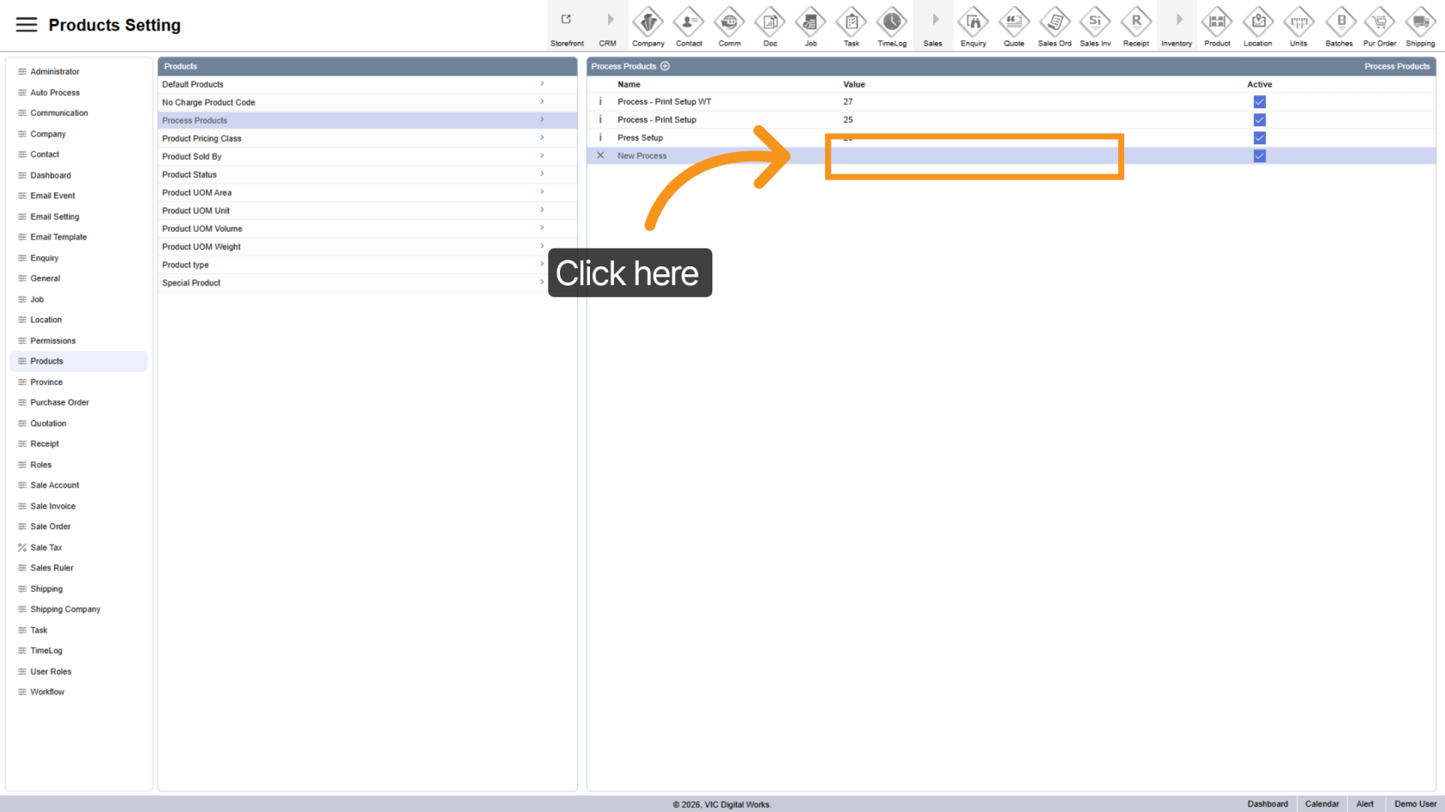
Task: Expand Default Products chevron
Action: (x=542, y=84)
